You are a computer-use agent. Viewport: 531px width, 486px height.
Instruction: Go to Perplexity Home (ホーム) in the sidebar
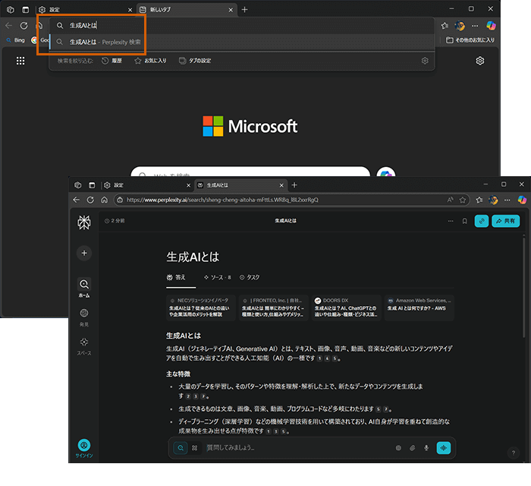(x=84, y=288)
